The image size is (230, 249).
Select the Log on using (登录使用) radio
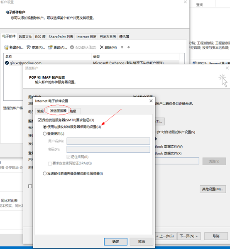[x=45, y=134]
